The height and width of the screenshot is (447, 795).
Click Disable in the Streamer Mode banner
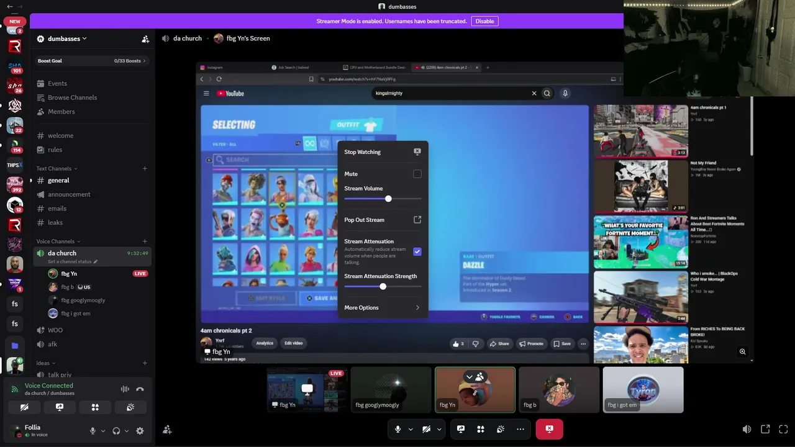pyautogui.click(x=484, y=21)
